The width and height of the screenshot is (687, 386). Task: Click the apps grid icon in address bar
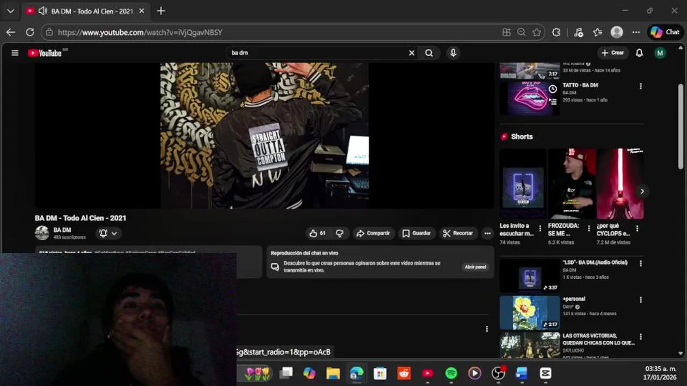[506, 32]
